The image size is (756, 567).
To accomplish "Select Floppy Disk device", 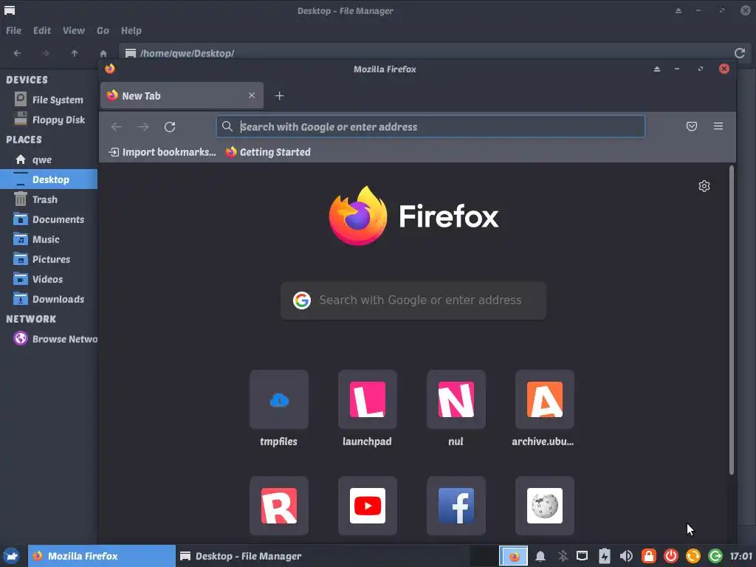I will [49, 120].
